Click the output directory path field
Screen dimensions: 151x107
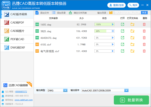[127, 13]
